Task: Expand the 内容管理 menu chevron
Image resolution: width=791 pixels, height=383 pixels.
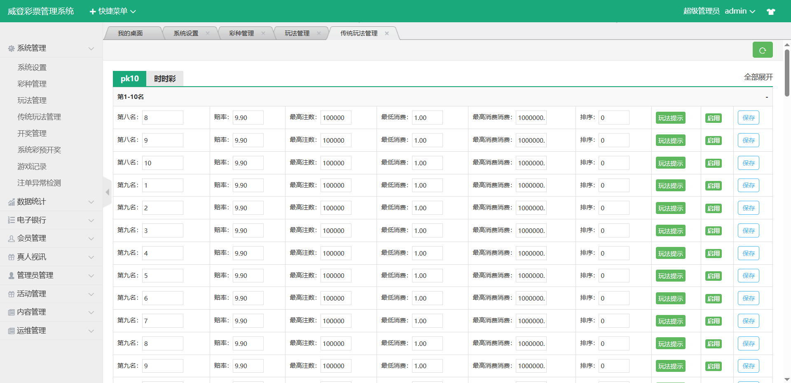Action: 91,313
